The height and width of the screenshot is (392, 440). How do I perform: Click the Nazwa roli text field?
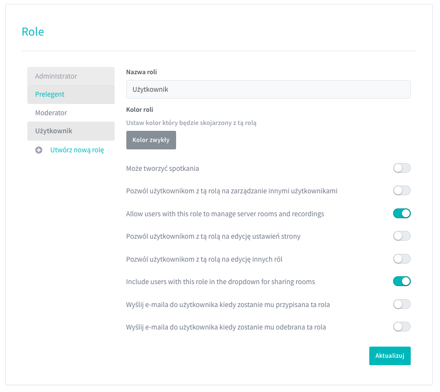[268, 89]
